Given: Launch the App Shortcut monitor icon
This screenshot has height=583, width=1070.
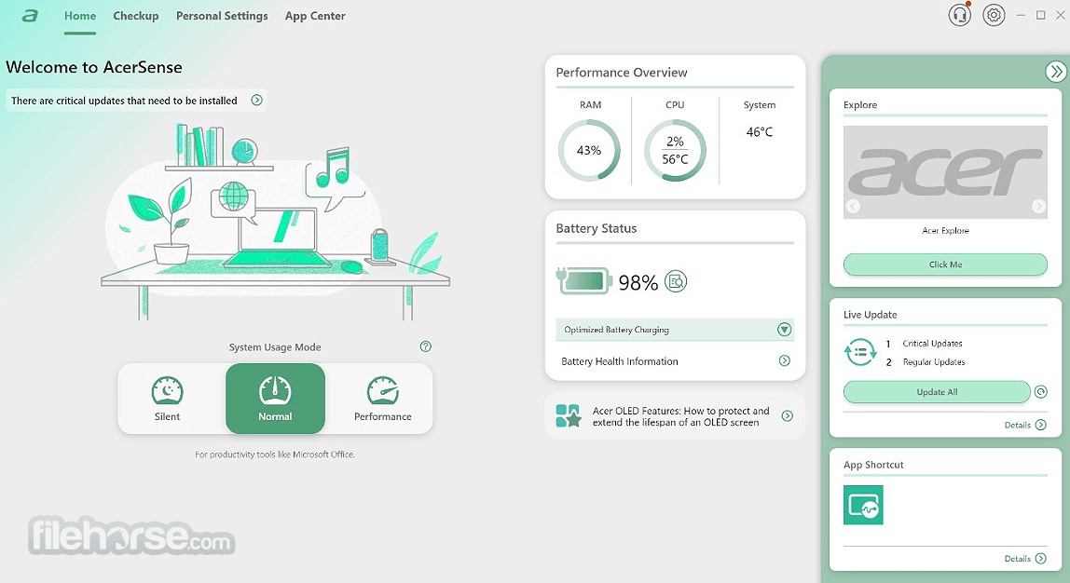Looking at the screenshot, I should pos(863,506).
